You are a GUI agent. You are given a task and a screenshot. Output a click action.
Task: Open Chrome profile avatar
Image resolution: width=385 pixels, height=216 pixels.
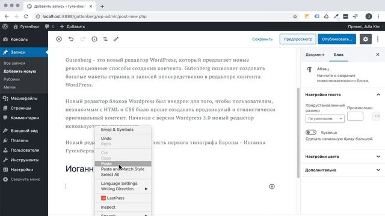coord(369,16)
